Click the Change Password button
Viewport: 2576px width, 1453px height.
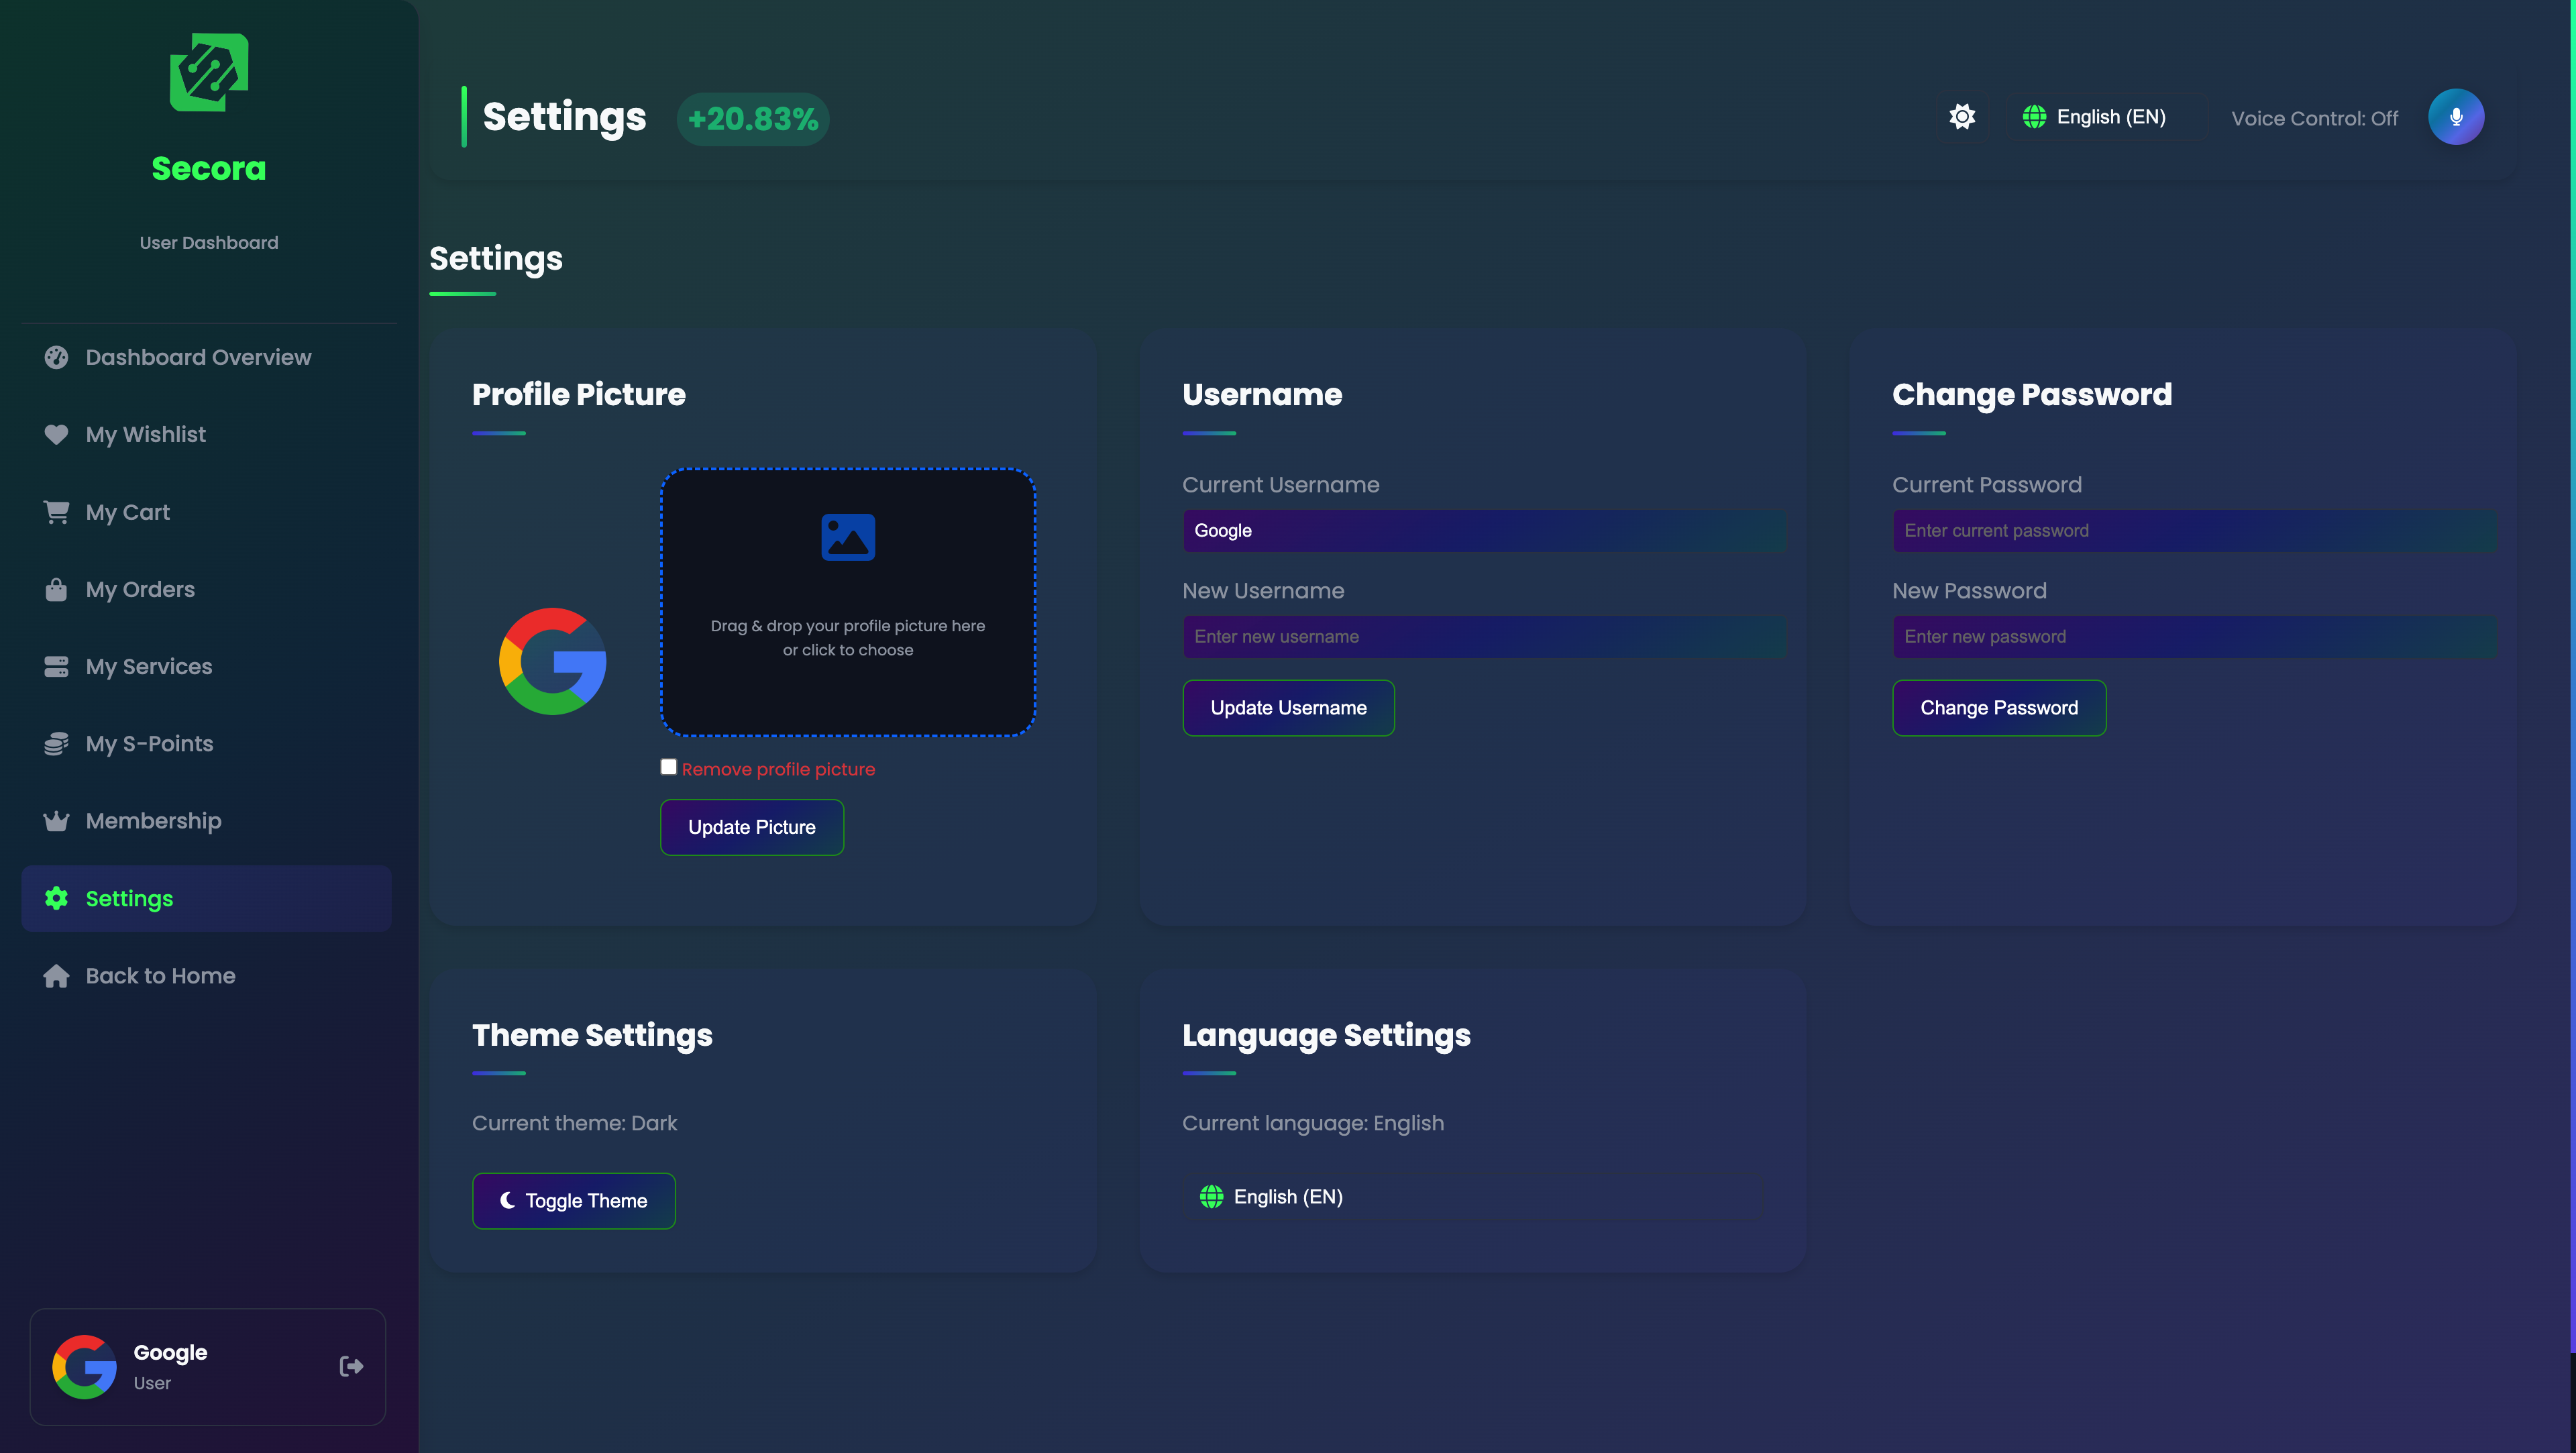1998,708
